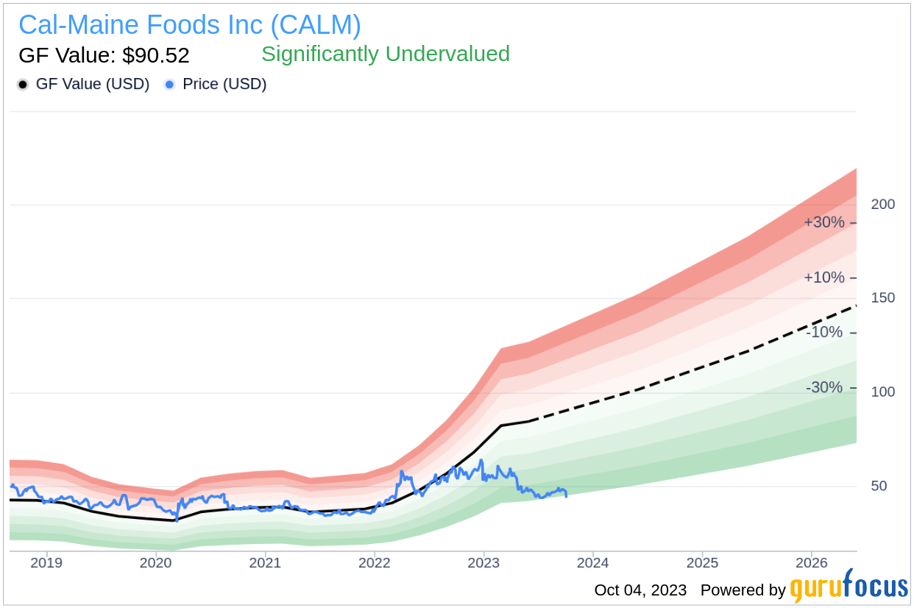The image size is (914, 608).
Task: Toggle the GF Value (USD) legend label
Action: [x=92, y=85]
